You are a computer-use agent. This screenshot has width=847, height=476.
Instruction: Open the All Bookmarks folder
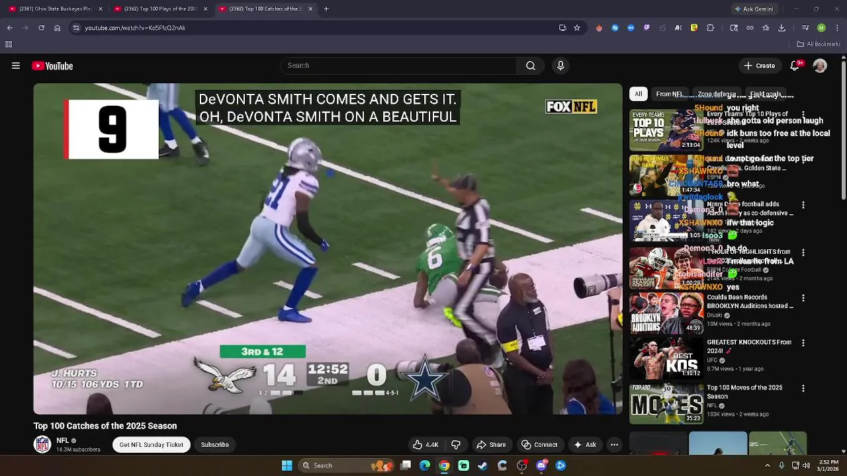pos(819,44)
